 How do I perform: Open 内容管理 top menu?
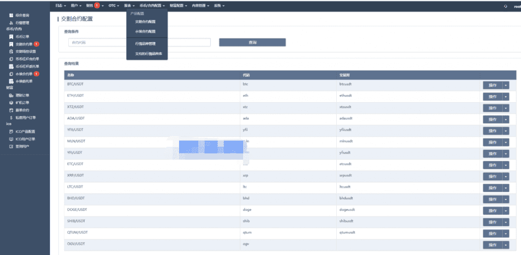200,6
